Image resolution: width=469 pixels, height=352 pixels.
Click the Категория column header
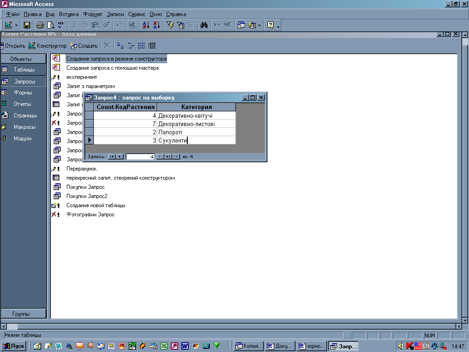(x=196, y=107)
